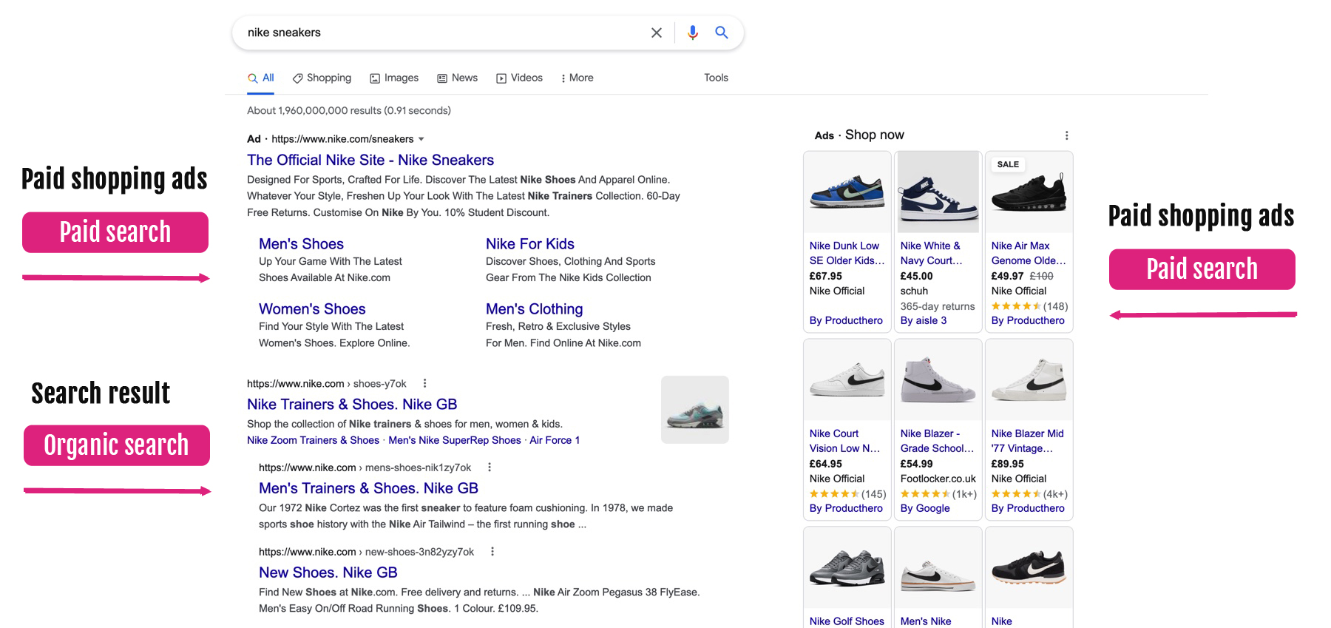Submit search with the magnifying glass icon
This screenshot has height=628, width=1331.
[722, 33]
